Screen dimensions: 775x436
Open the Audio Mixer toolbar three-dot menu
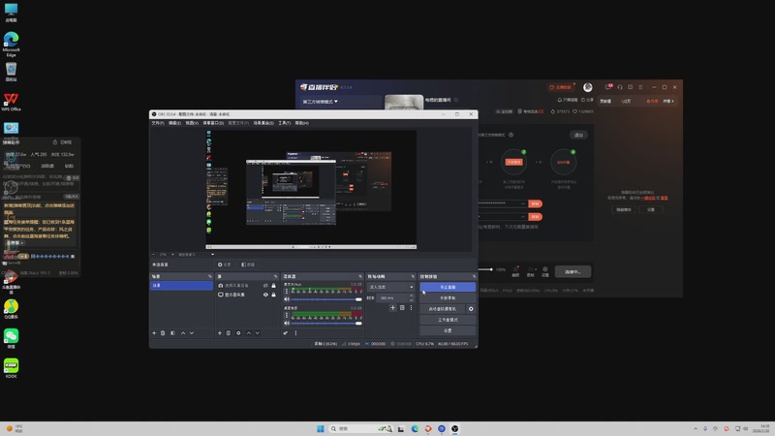click(295, 333)
